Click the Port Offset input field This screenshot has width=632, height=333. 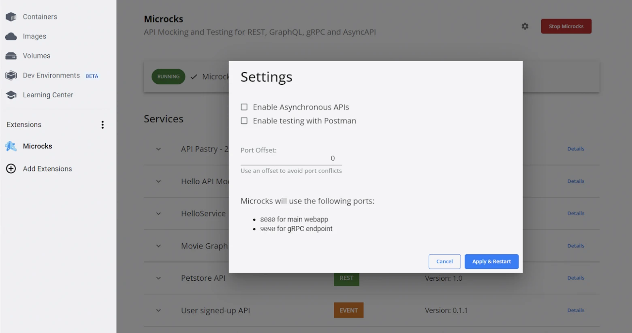[x=291, y=159]
